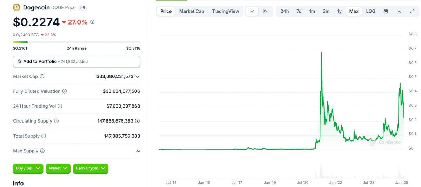Click the Info section heading

(18, 183)
